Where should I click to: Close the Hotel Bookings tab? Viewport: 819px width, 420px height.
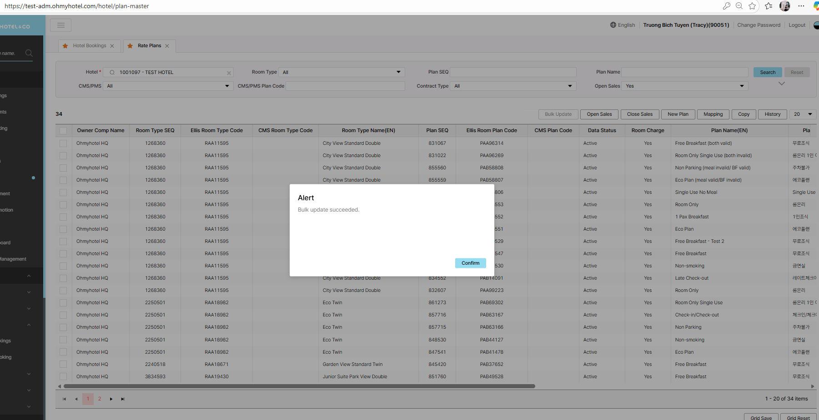pos(112,46)
